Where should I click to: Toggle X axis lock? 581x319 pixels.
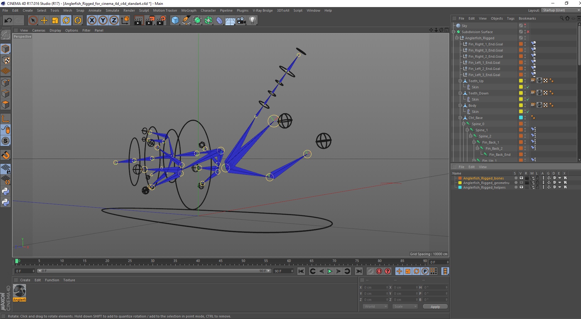click(92, 21)
